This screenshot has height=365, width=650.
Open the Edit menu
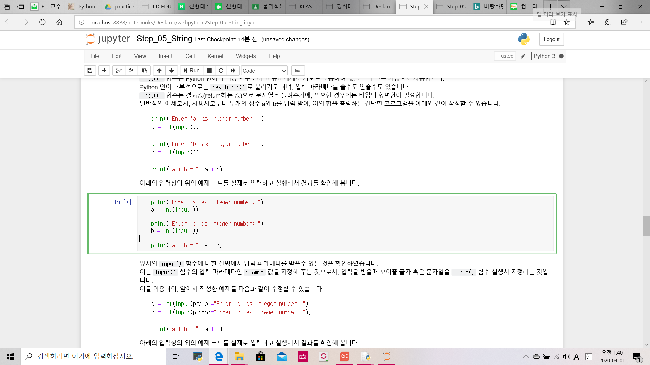coord(117,56)
